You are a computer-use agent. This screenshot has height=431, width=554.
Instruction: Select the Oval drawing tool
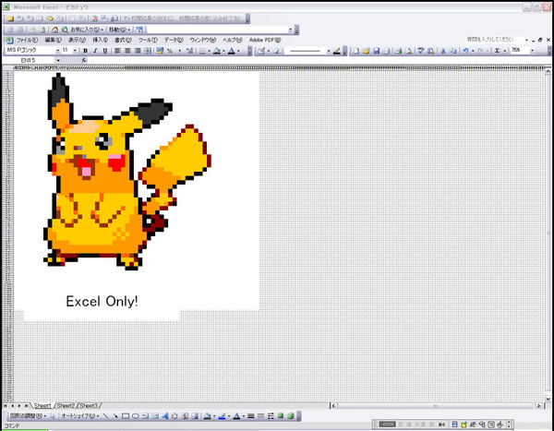tap(136, 416)
